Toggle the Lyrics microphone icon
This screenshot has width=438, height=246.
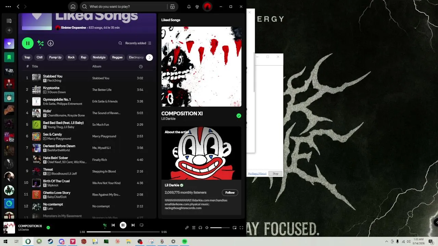pos(187,228)
